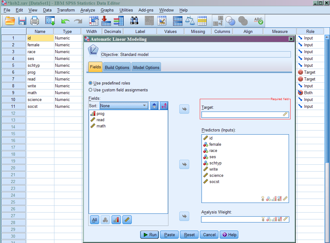The image size is (330, 243).
Task: Find with binoculars icon
Action: click(x=134, y=21)
